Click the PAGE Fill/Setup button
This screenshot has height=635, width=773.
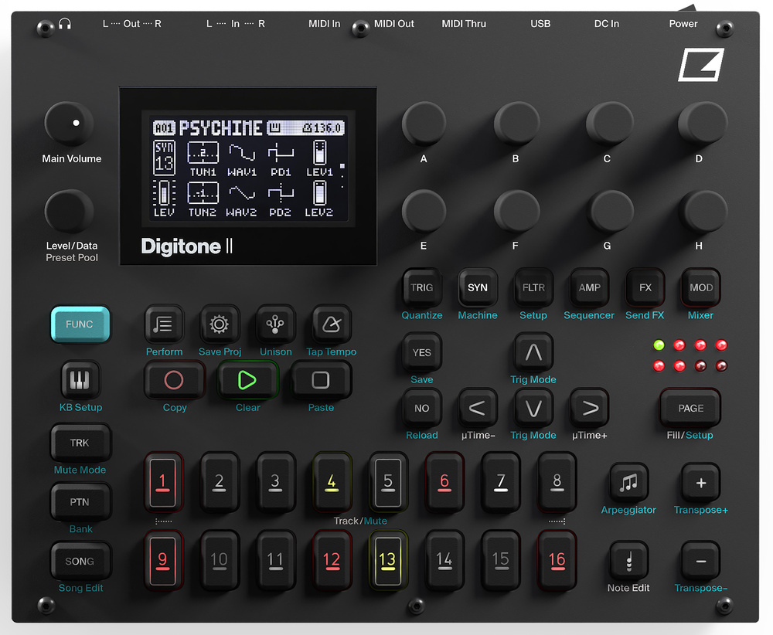[x=690, y=408]
